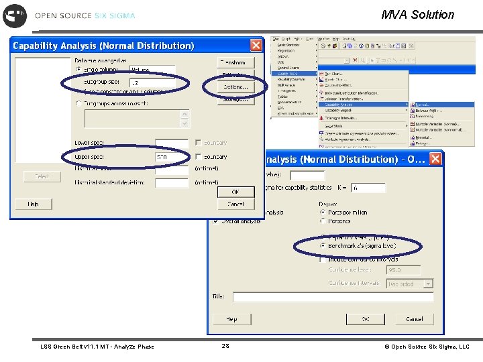Tick the Boundary checkbox beside Upper spec
Image resolution: width=483 pixels, height=362 pixels.
point(199,157)
